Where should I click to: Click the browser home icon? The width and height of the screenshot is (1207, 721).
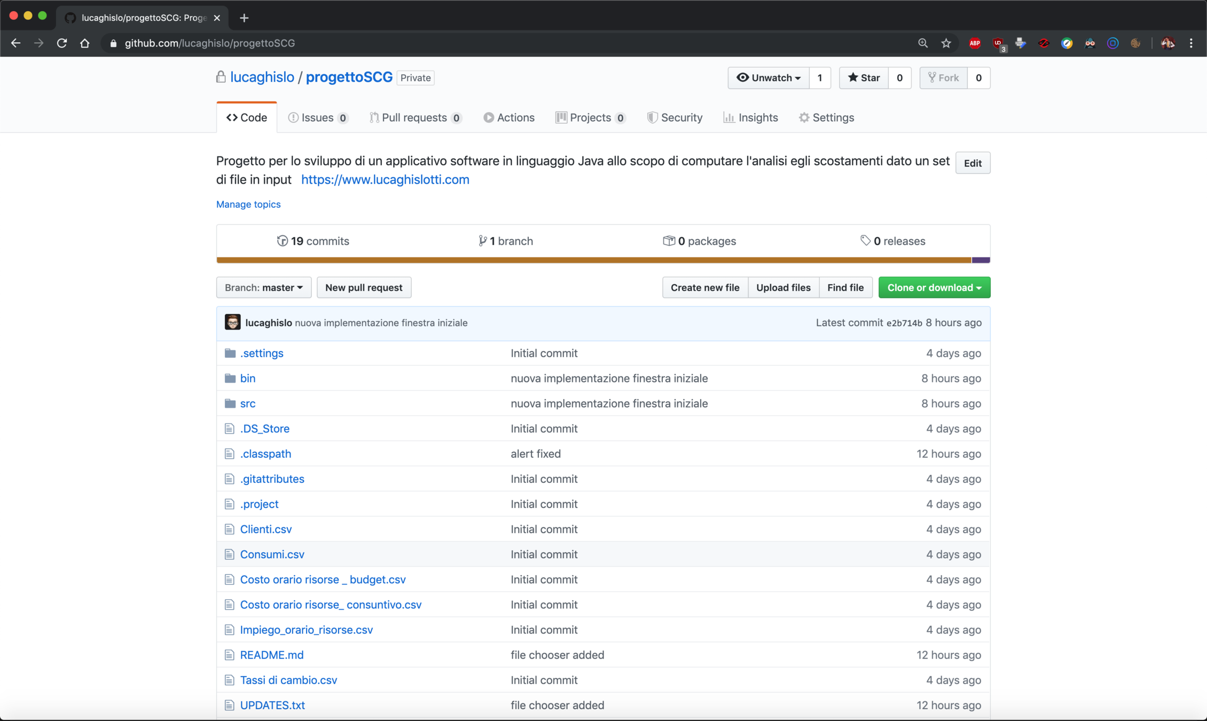[x=85, y=43]
